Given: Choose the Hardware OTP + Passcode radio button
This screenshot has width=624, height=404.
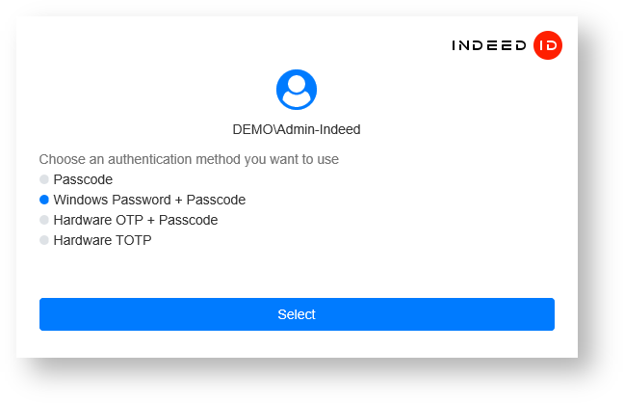Looking at the screenshot, I should [x=44, y=220].
